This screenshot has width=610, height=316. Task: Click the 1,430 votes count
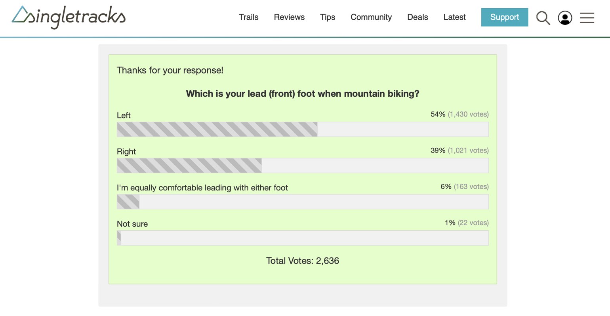[468, 115]
